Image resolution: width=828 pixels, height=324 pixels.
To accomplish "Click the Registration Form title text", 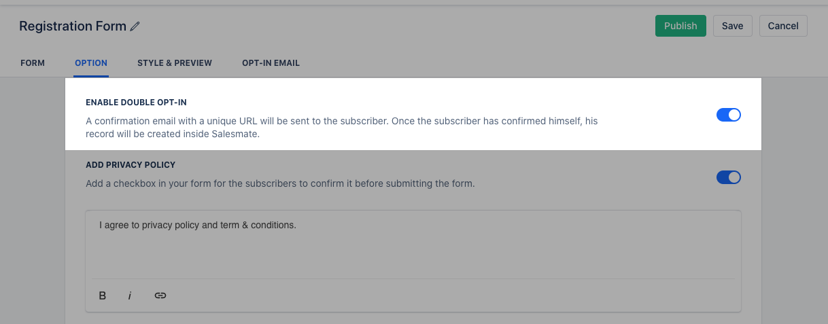I will pyautogui.click(x=73, y=26).
